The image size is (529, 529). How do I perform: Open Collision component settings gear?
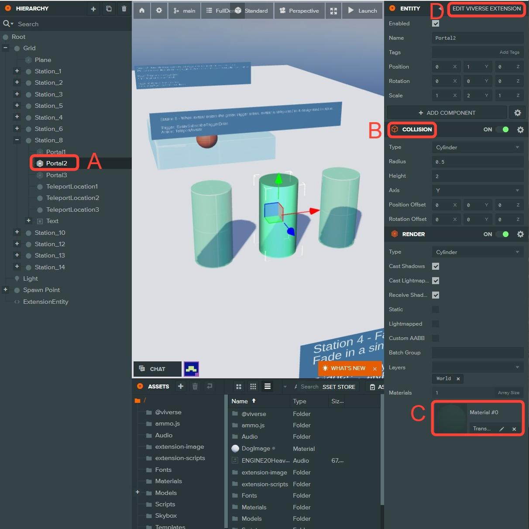(x=520, y=130)
